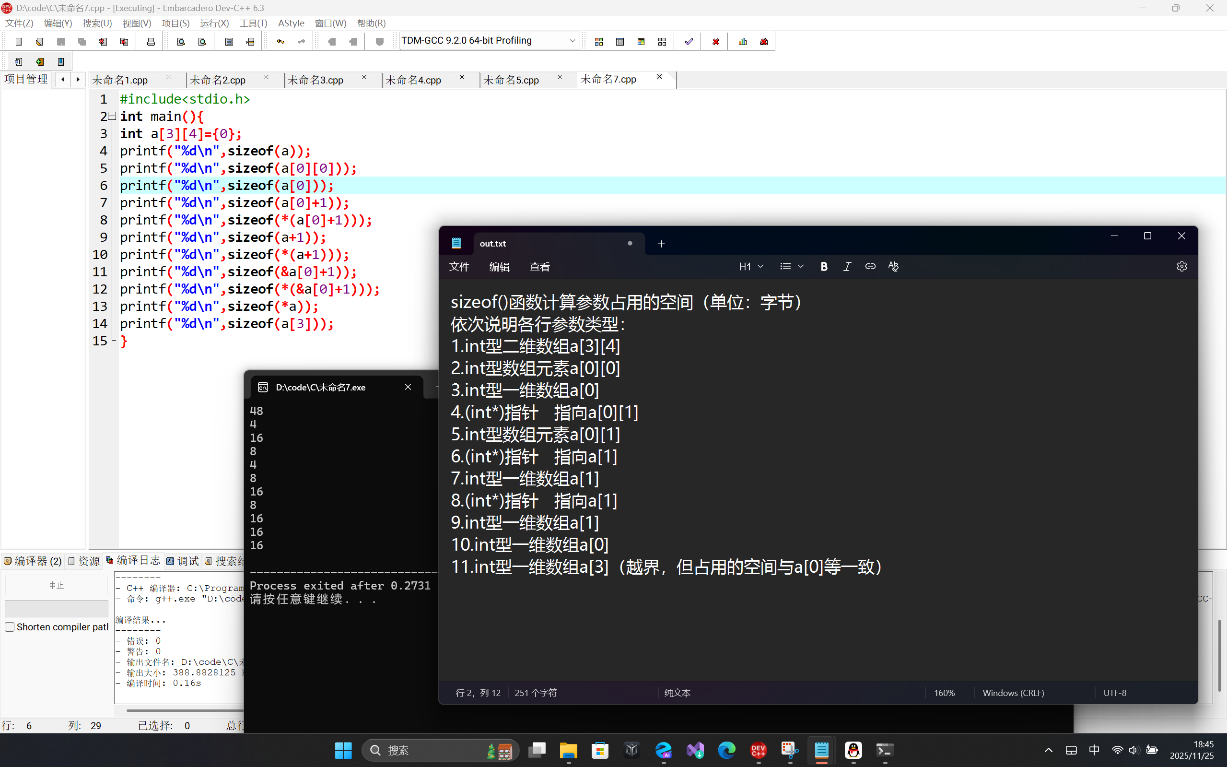Click the Print toolbar icon
Viewport: 1227px width, 767px height.
click(x=151, y=42)
